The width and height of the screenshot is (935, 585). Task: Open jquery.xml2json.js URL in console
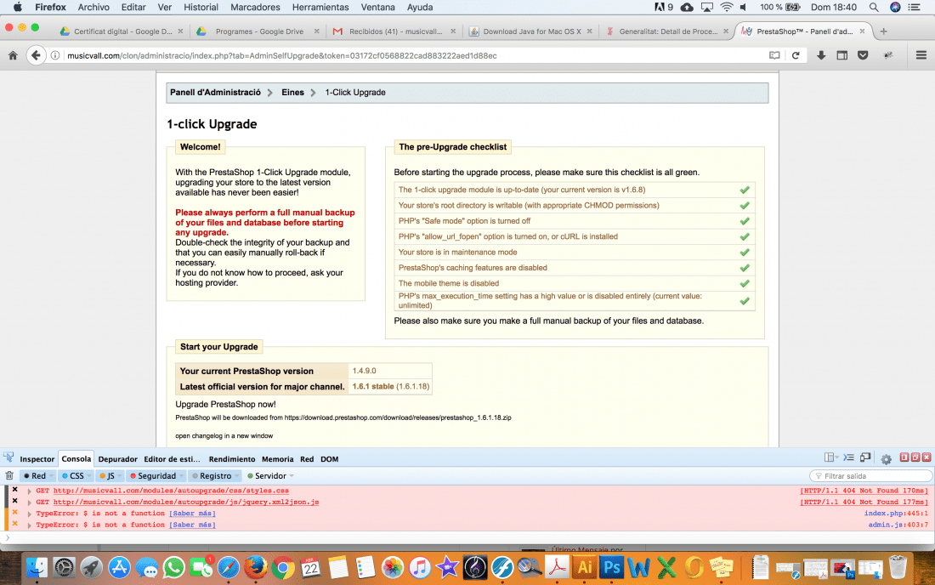[186, 503]
